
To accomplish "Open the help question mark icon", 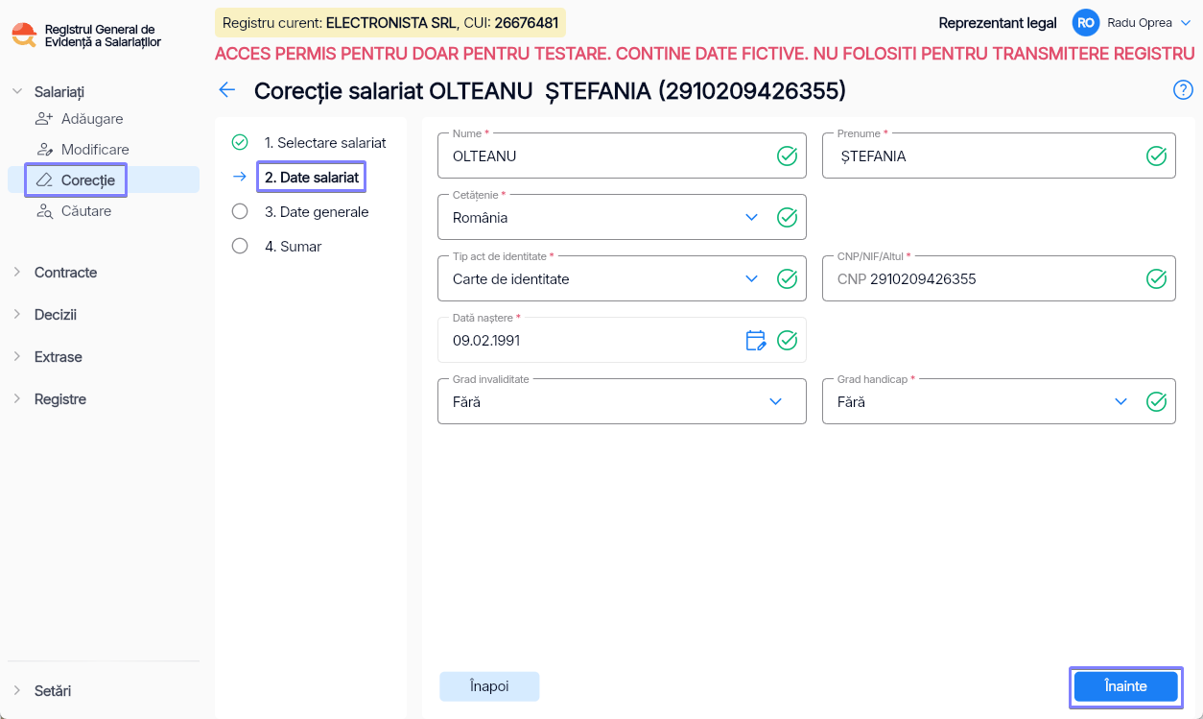I will (x=1183, y=90).
